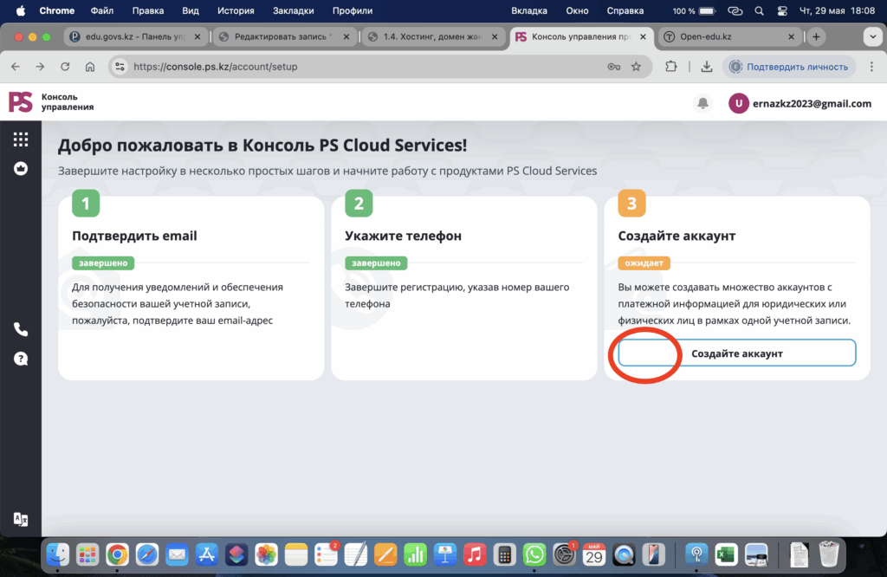Screen dimensions: 887x577
Task: Open the Закладки menu
Action: pyautogui.click(x=293, y=11)
